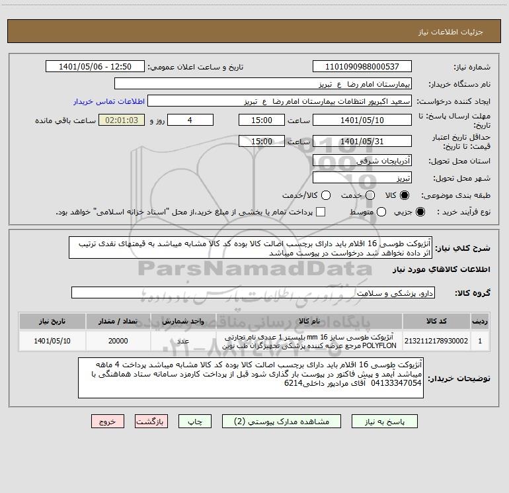The image size is (509, 493).
Task: Select the متوسط purchase type radio
Action: pyautogui.click(x=381, y=212)
